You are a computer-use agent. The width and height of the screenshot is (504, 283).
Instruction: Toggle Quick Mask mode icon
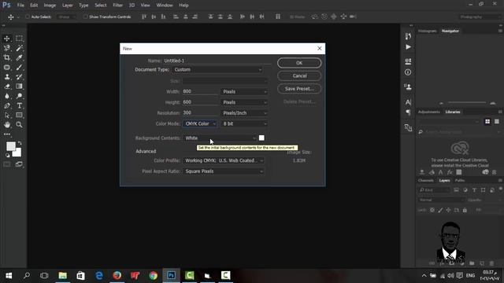7,164
